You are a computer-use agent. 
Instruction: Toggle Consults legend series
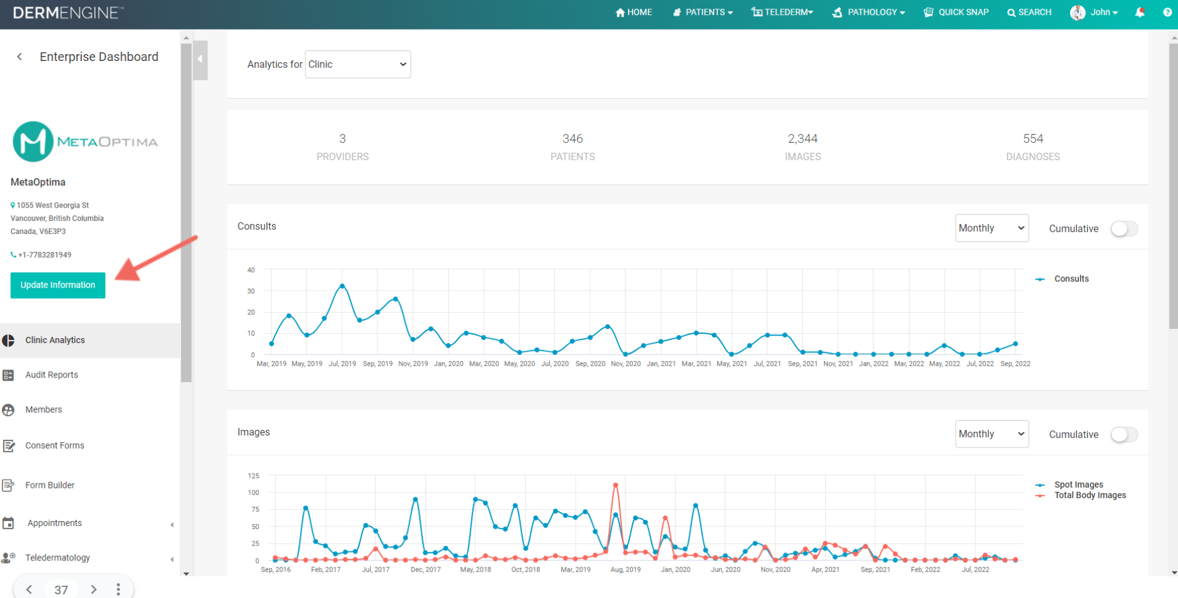pyautogui.click(x=1062, y=279)
